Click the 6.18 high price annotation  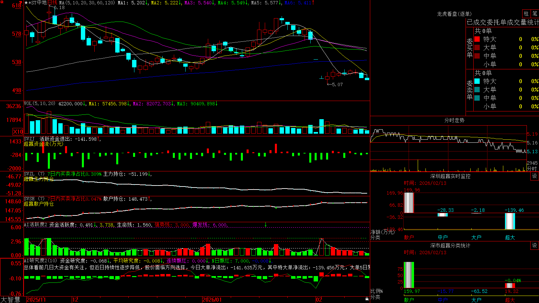point(59,7)
